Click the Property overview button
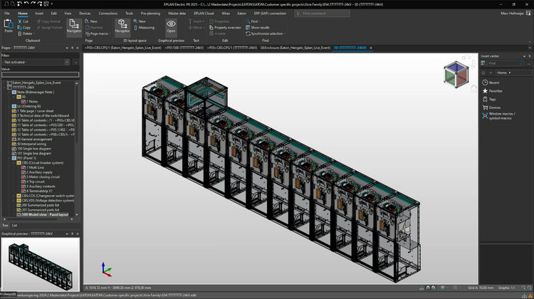The image size is (534, 299). 227,27
